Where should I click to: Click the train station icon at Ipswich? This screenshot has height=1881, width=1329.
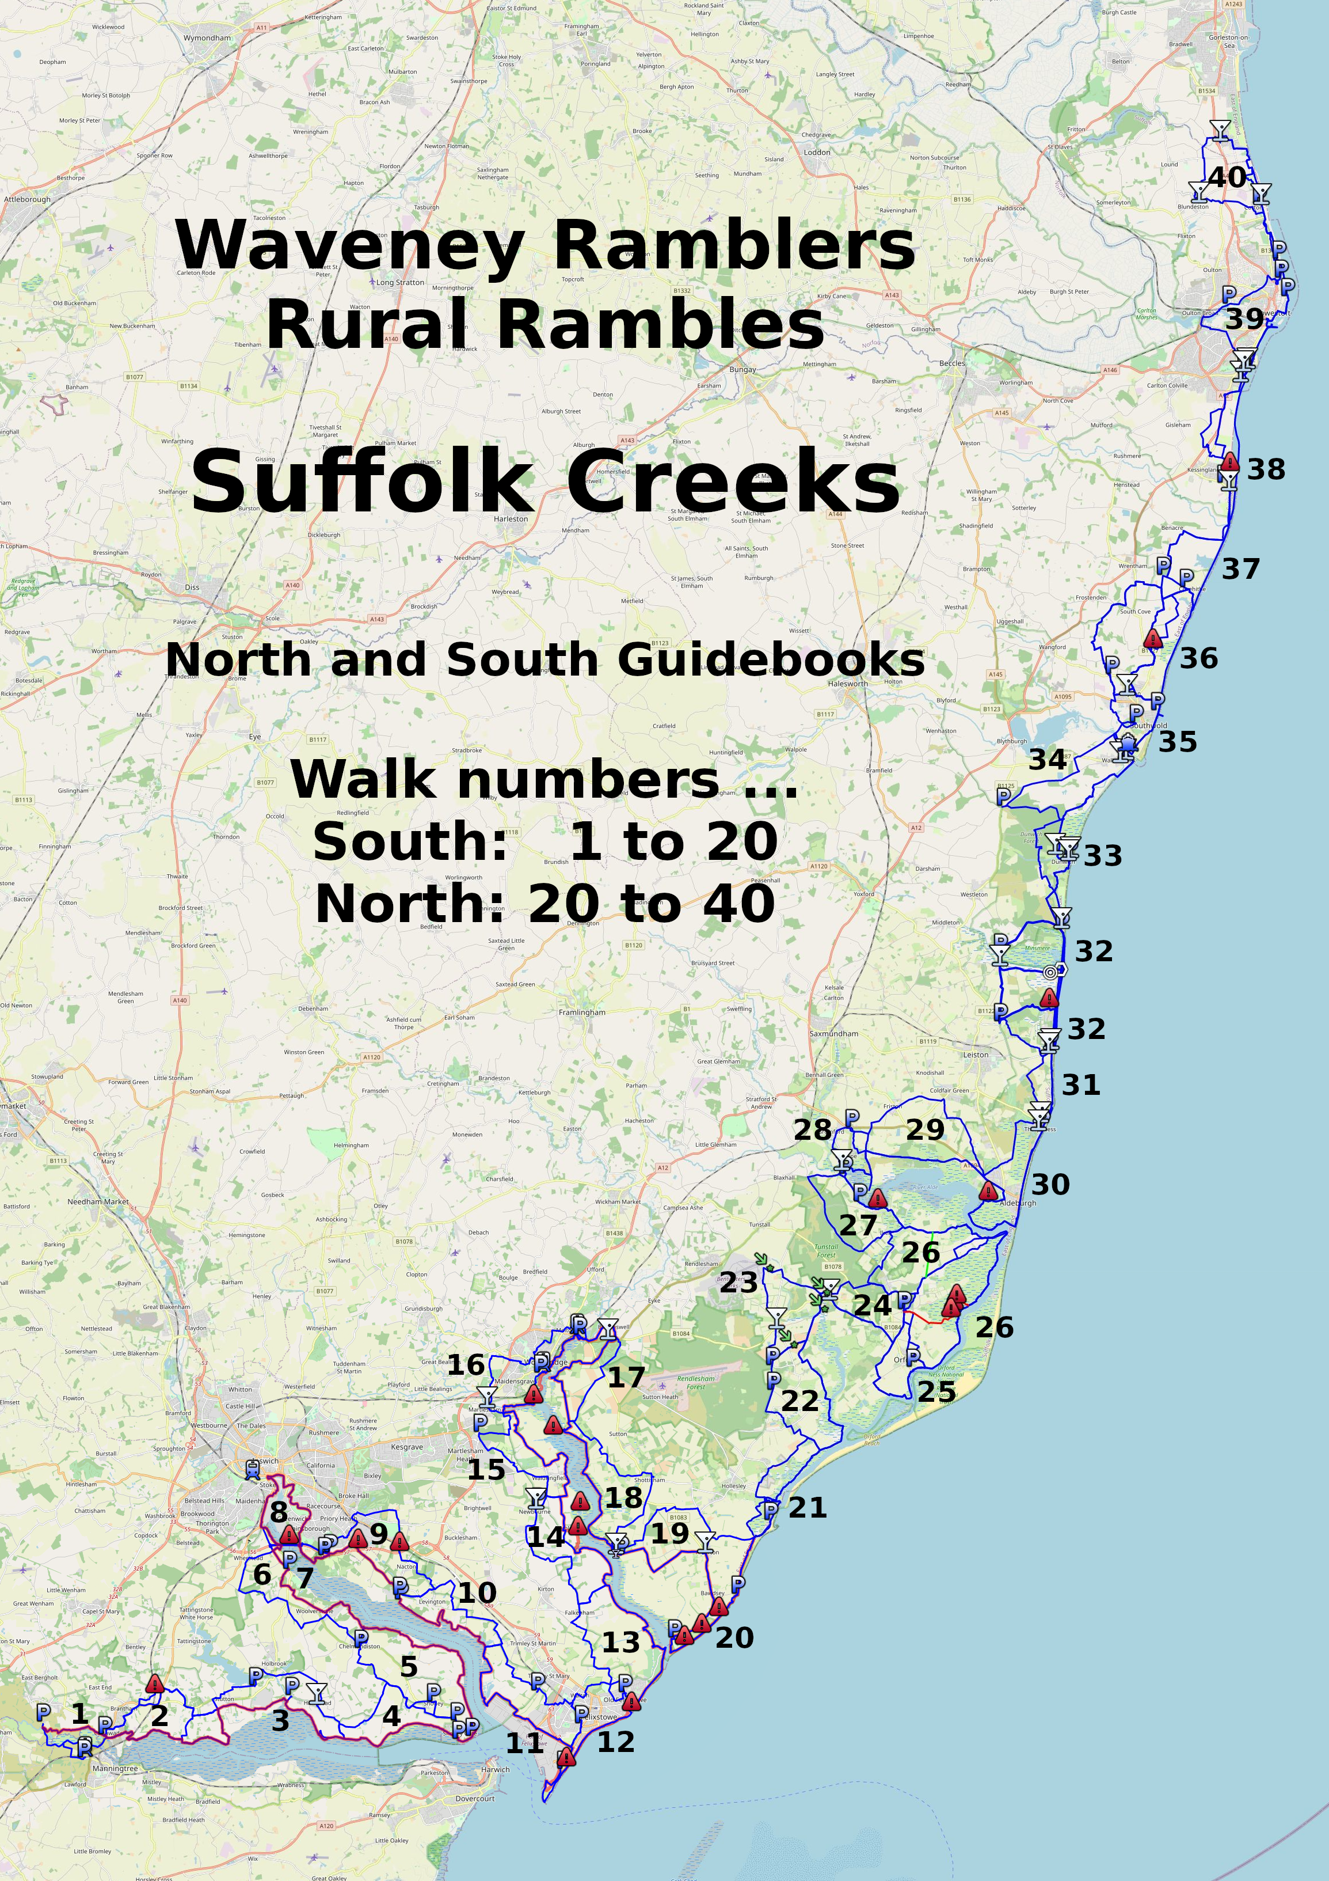pyautogui.click(x=253, y=1470)
